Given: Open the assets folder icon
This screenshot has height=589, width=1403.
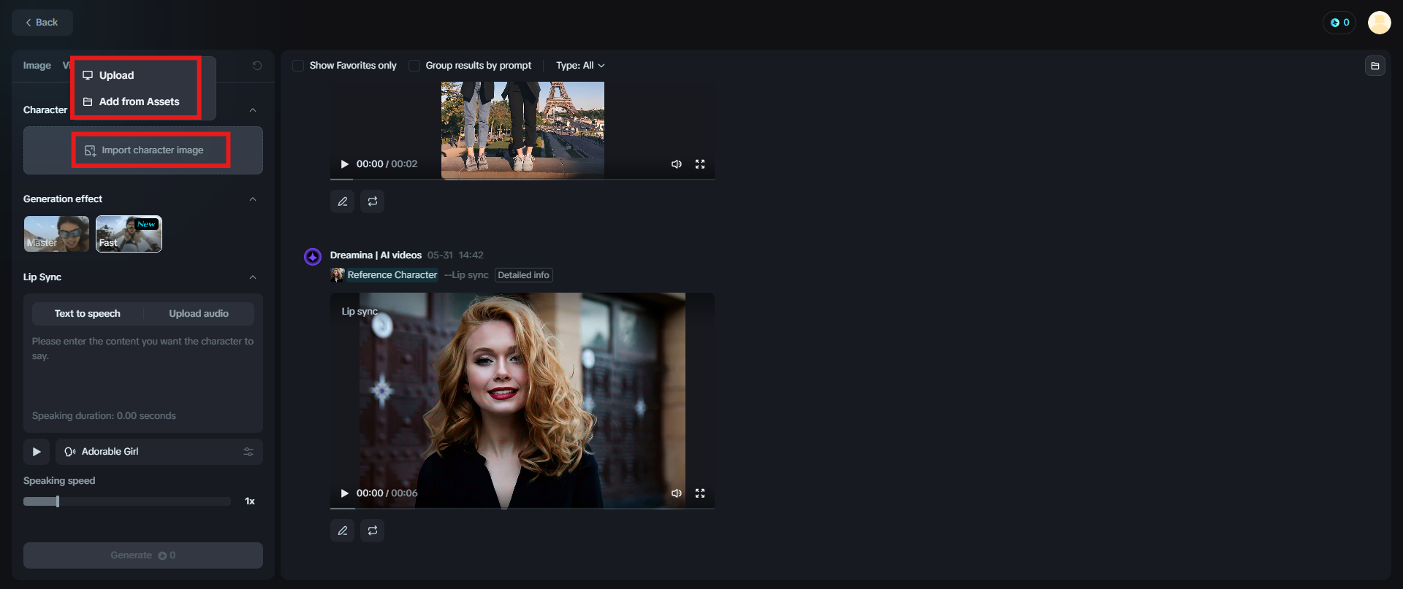Looking at the screenshot, I should [x=1375, y=66].
